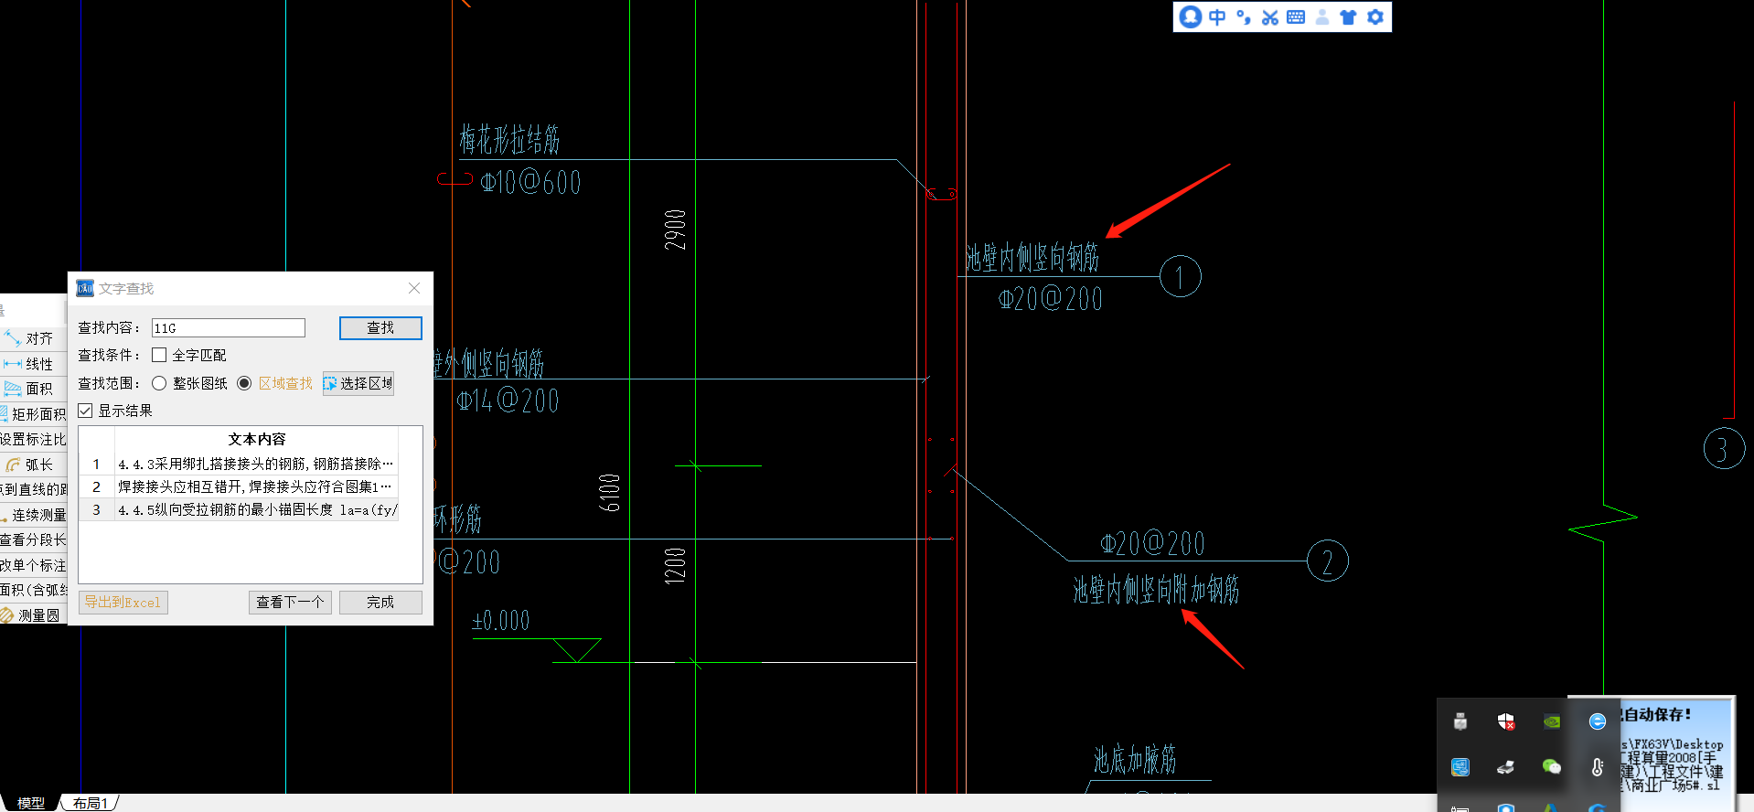Open the soft keyboard icon in IME bar
This screenshot has height=812, width=1754.
[x=1296, y=16]
